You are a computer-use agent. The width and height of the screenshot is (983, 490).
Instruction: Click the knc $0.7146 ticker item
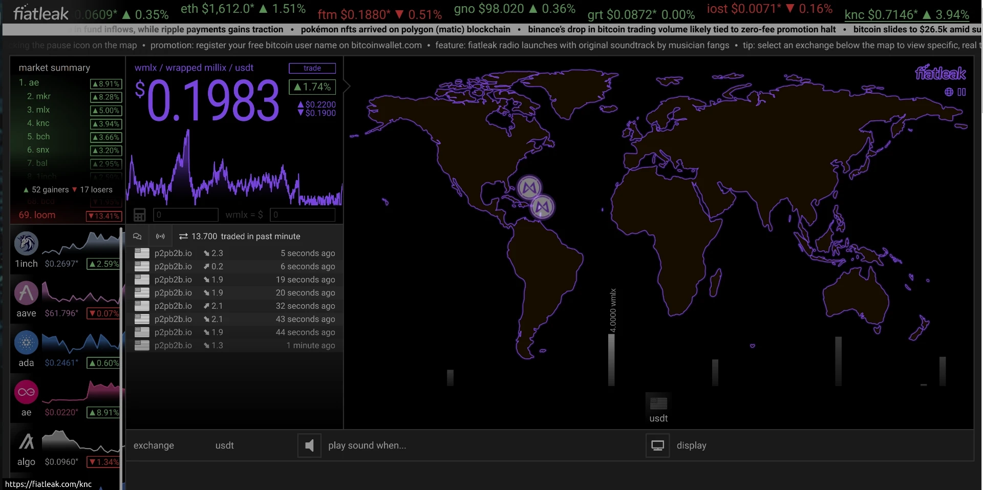click(907, 14)
